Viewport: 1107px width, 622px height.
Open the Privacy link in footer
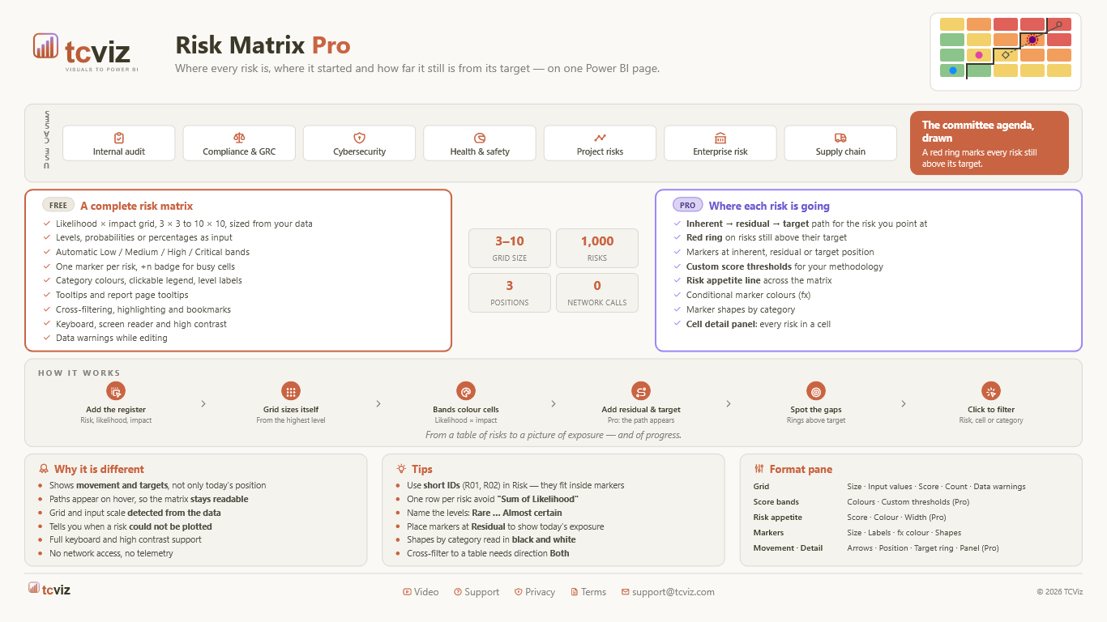[x=535, y=592]
